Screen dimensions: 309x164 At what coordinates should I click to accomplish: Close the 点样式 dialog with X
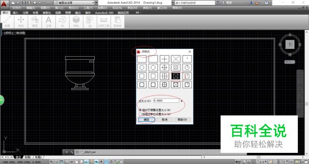pyautogui.click(x=190, y=52)
